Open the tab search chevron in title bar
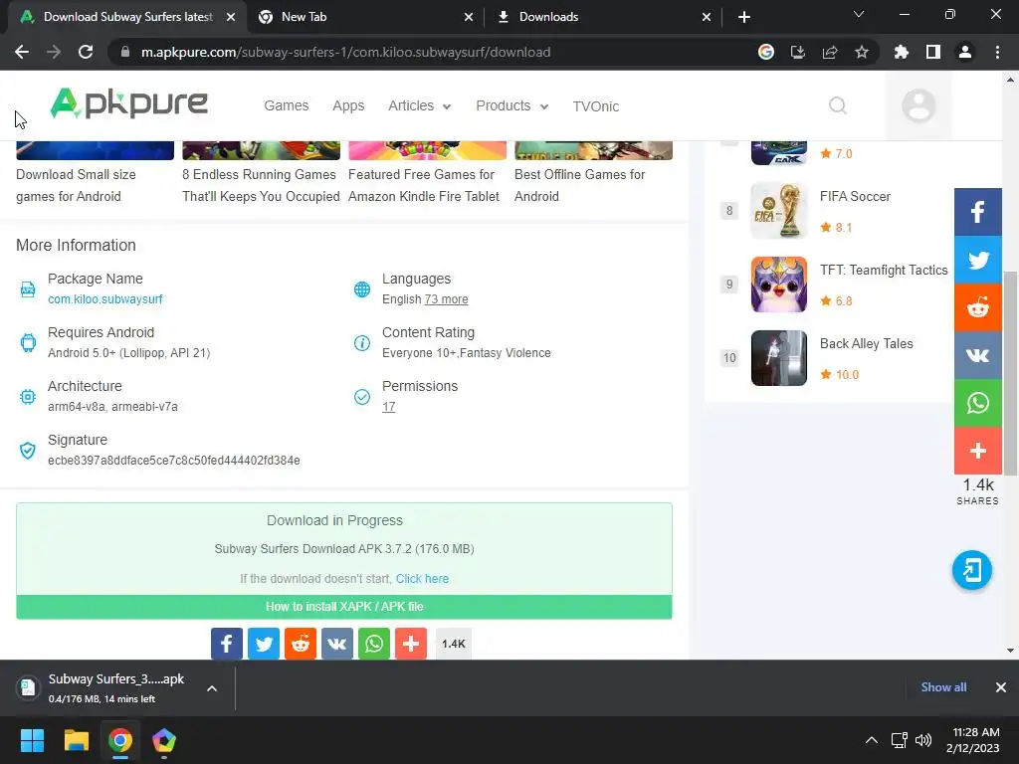The width and height of the screenshot is (1019, 764). [859, 14]
